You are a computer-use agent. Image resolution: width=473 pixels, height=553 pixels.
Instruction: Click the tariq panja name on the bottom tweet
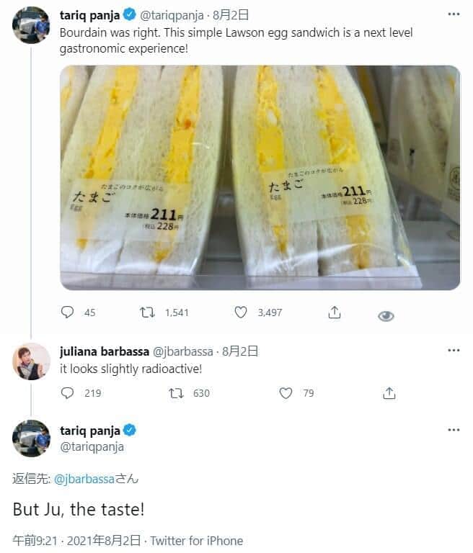tap(90, 431)
